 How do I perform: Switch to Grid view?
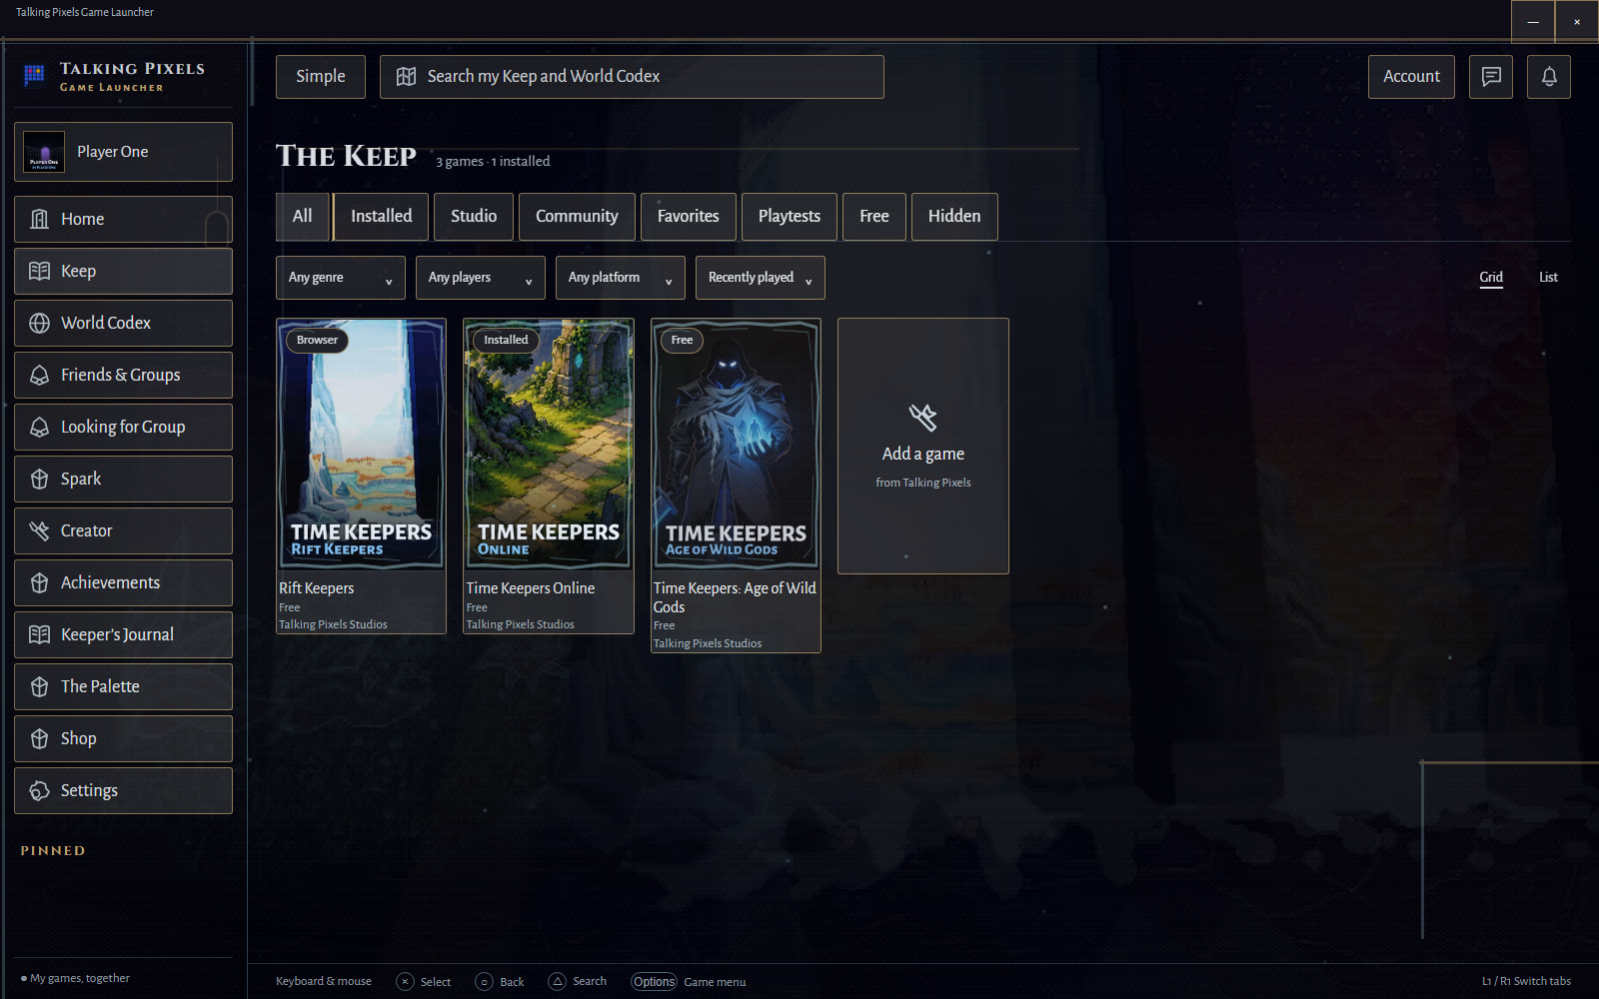click(x=1491, y=278)
